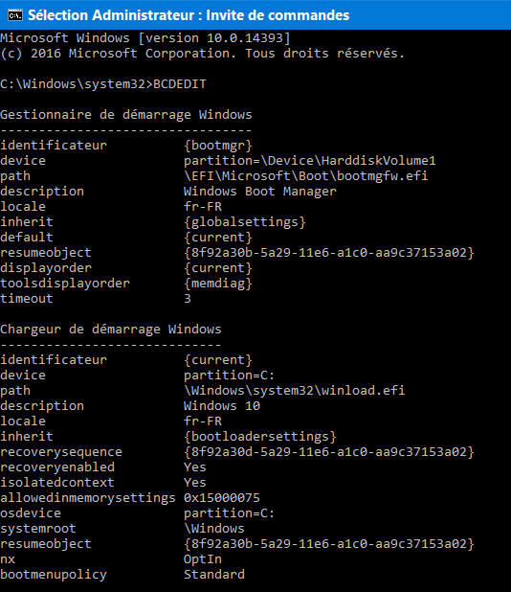Viewport: 511px width, 592px height.
Task: Click the {bootloadersettings} inherit value
Action: pyautogui.click(x=260, y=437)
